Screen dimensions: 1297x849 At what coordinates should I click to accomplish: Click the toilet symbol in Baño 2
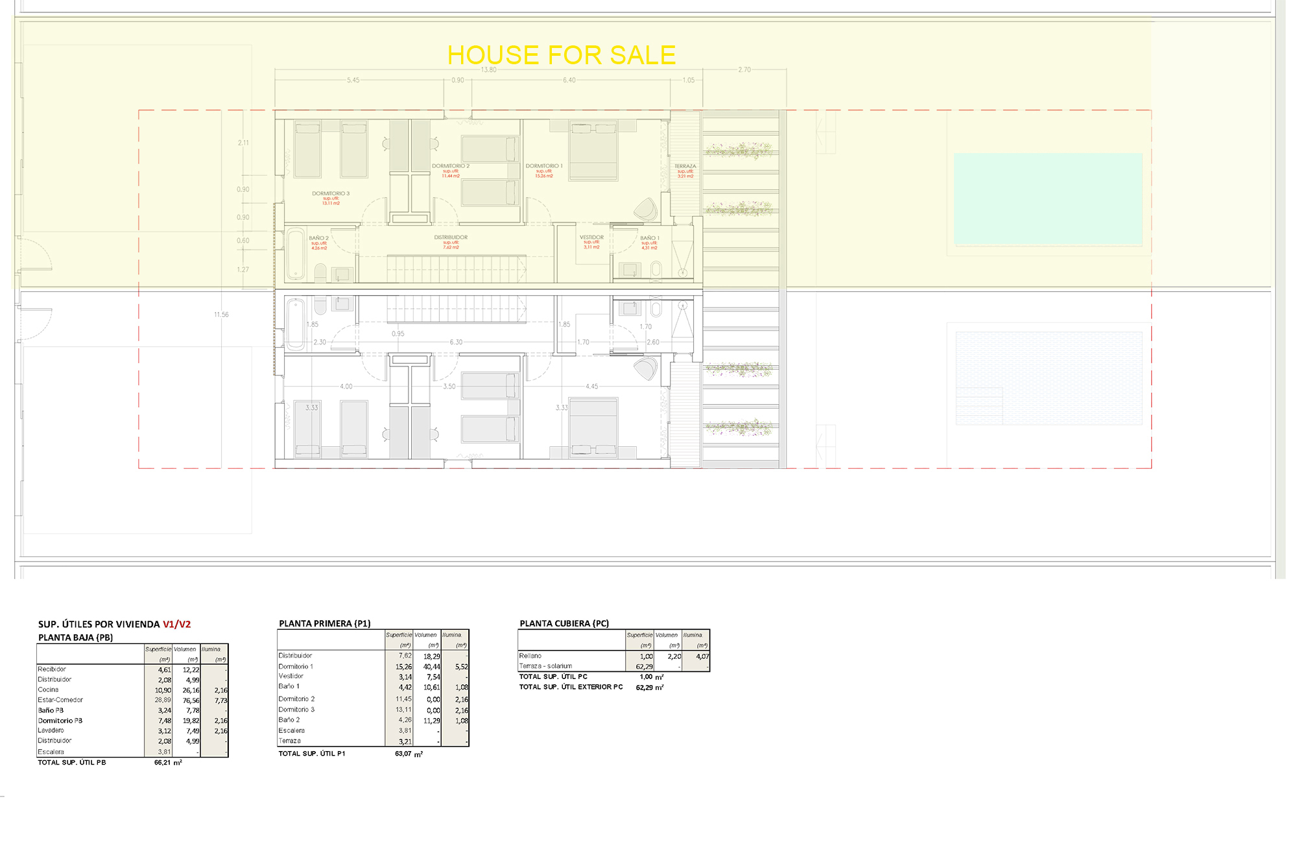coord(320,272)
